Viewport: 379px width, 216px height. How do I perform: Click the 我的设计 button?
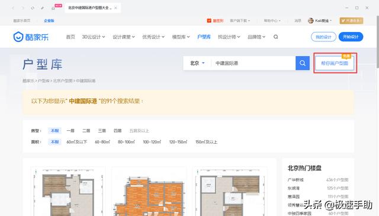pyautogui.click(x=323, y=37)
